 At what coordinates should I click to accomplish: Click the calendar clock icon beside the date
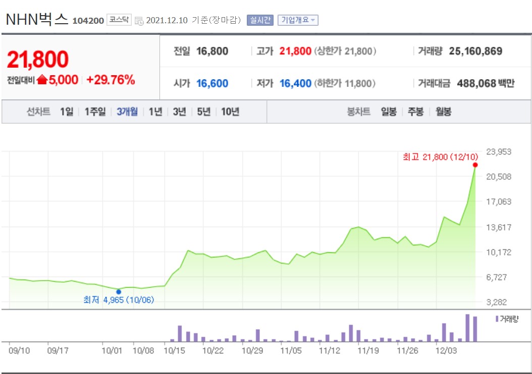[139, 21]
